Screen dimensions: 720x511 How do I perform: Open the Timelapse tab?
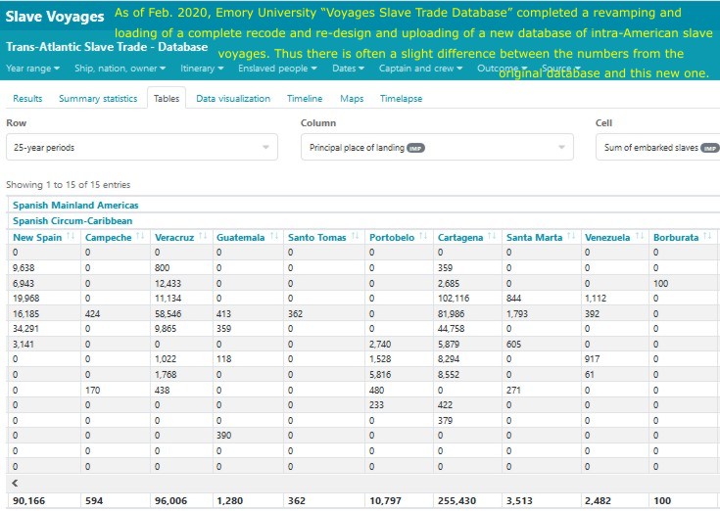click(402, 99)
